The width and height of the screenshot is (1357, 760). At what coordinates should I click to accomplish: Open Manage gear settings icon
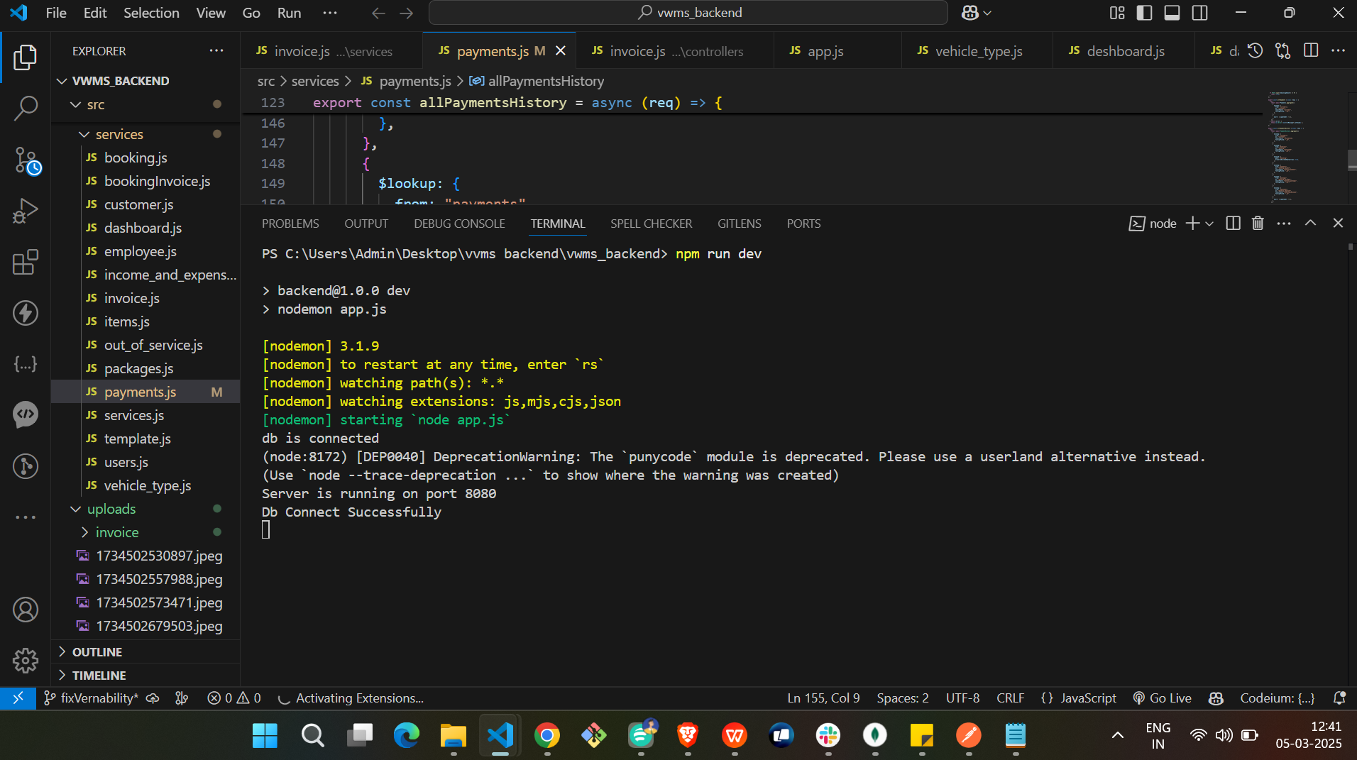(26, 660)
